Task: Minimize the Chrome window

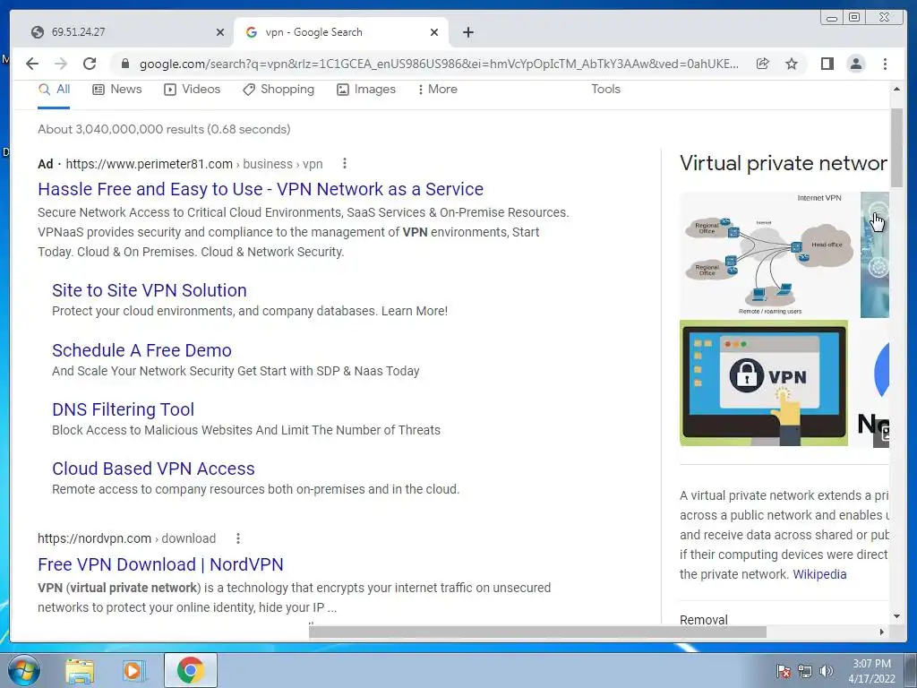Action: (832, 18)
